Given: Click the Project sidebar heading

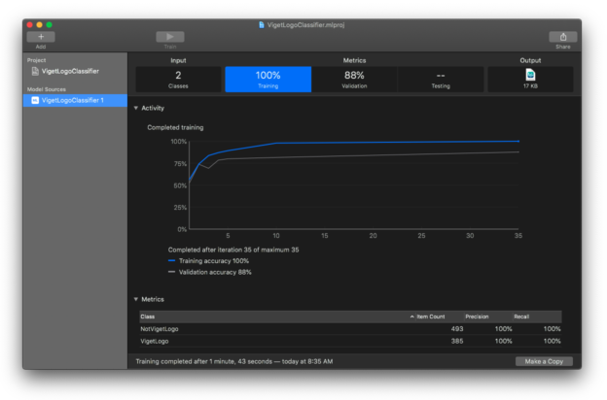Looking at the screenshot, I should [x=36, y=60].
